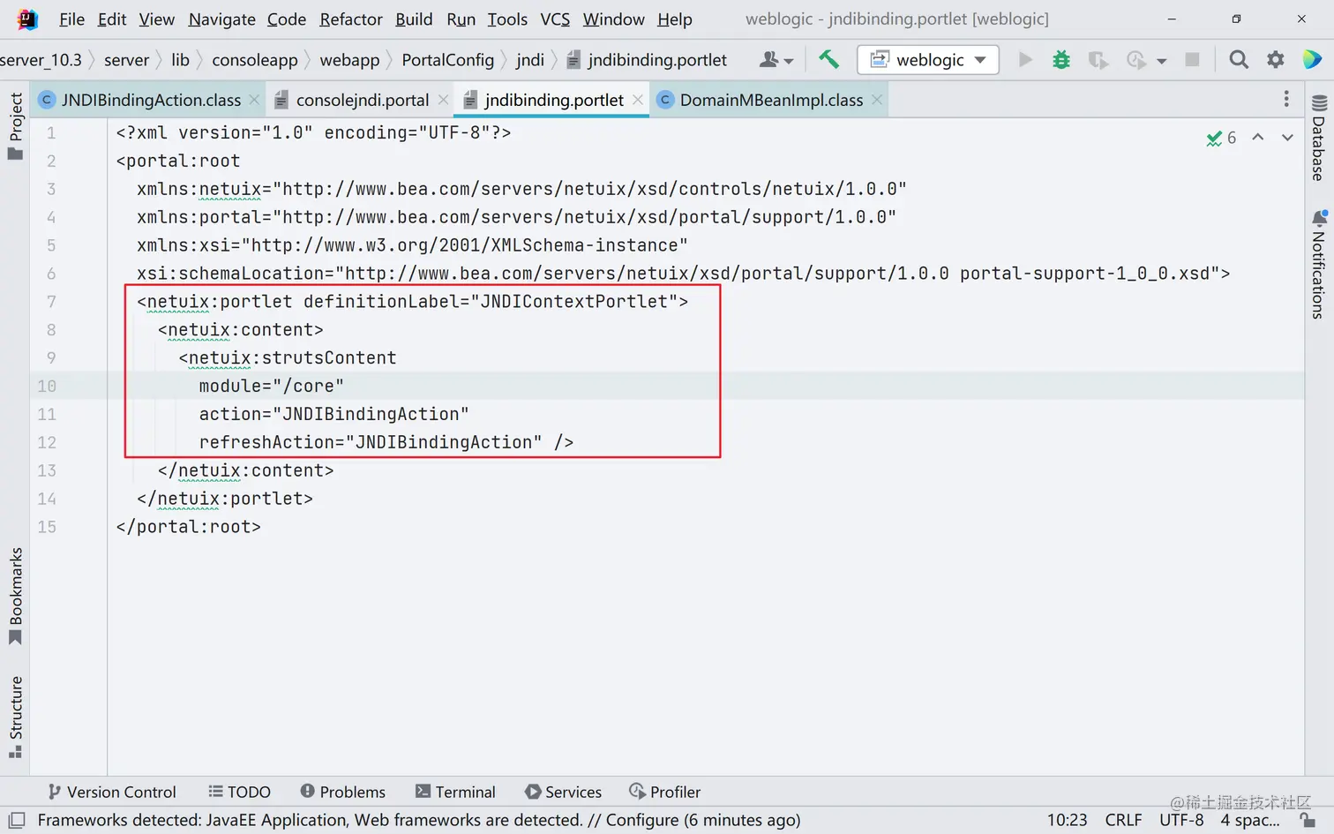This screenshot has width=1334, height=834.
Task: Open the Window menu
Action: coord(613,19)
